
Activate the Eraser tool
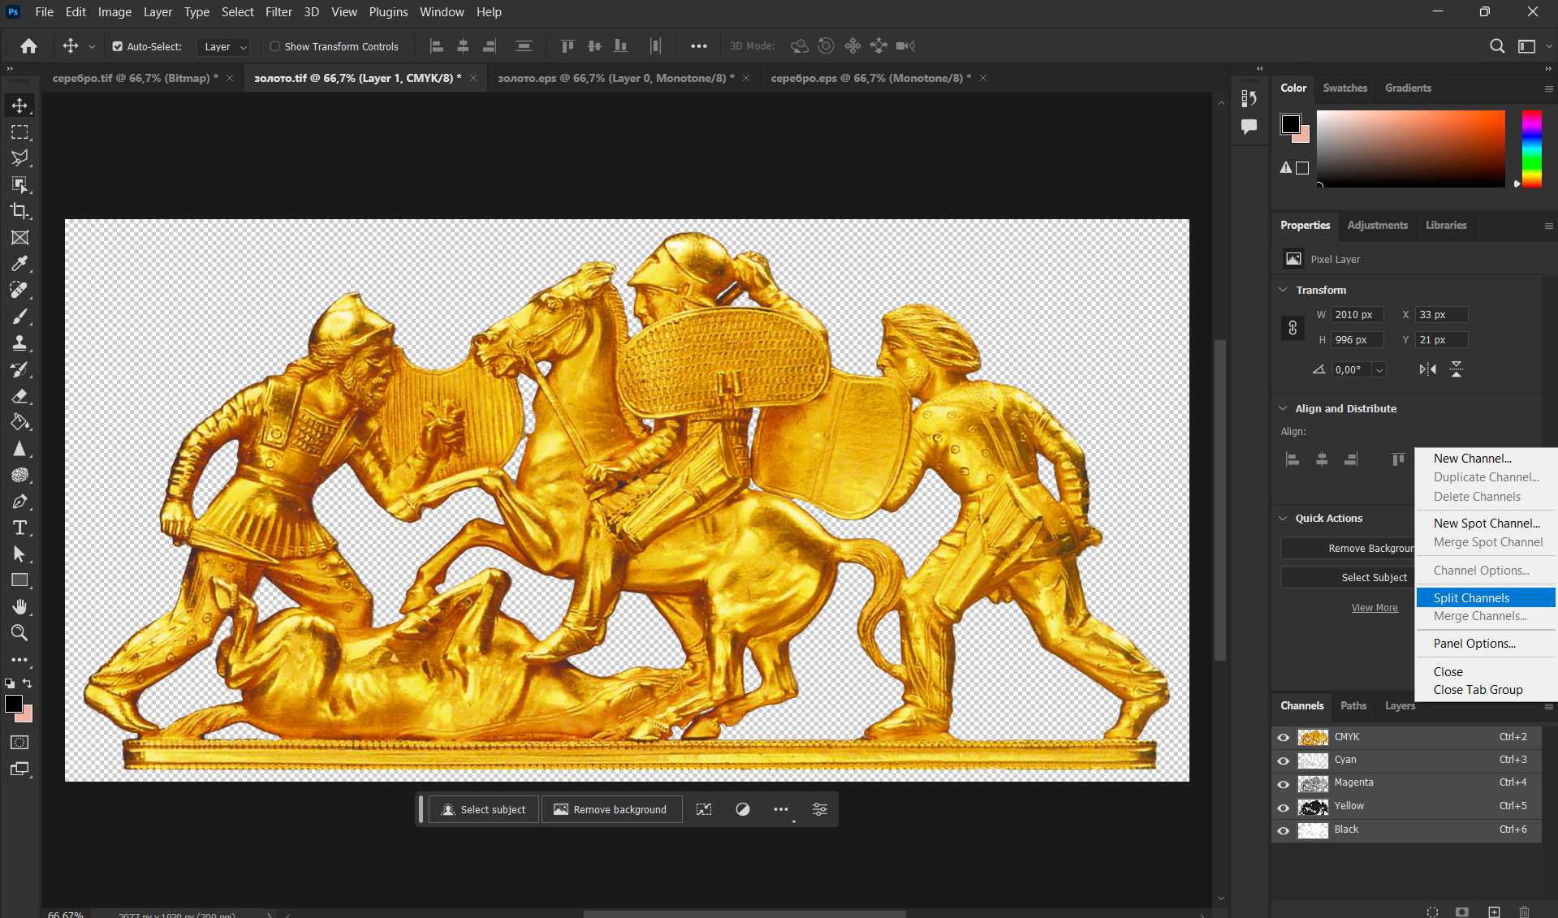pyautogui.click(x=19, y=395)
